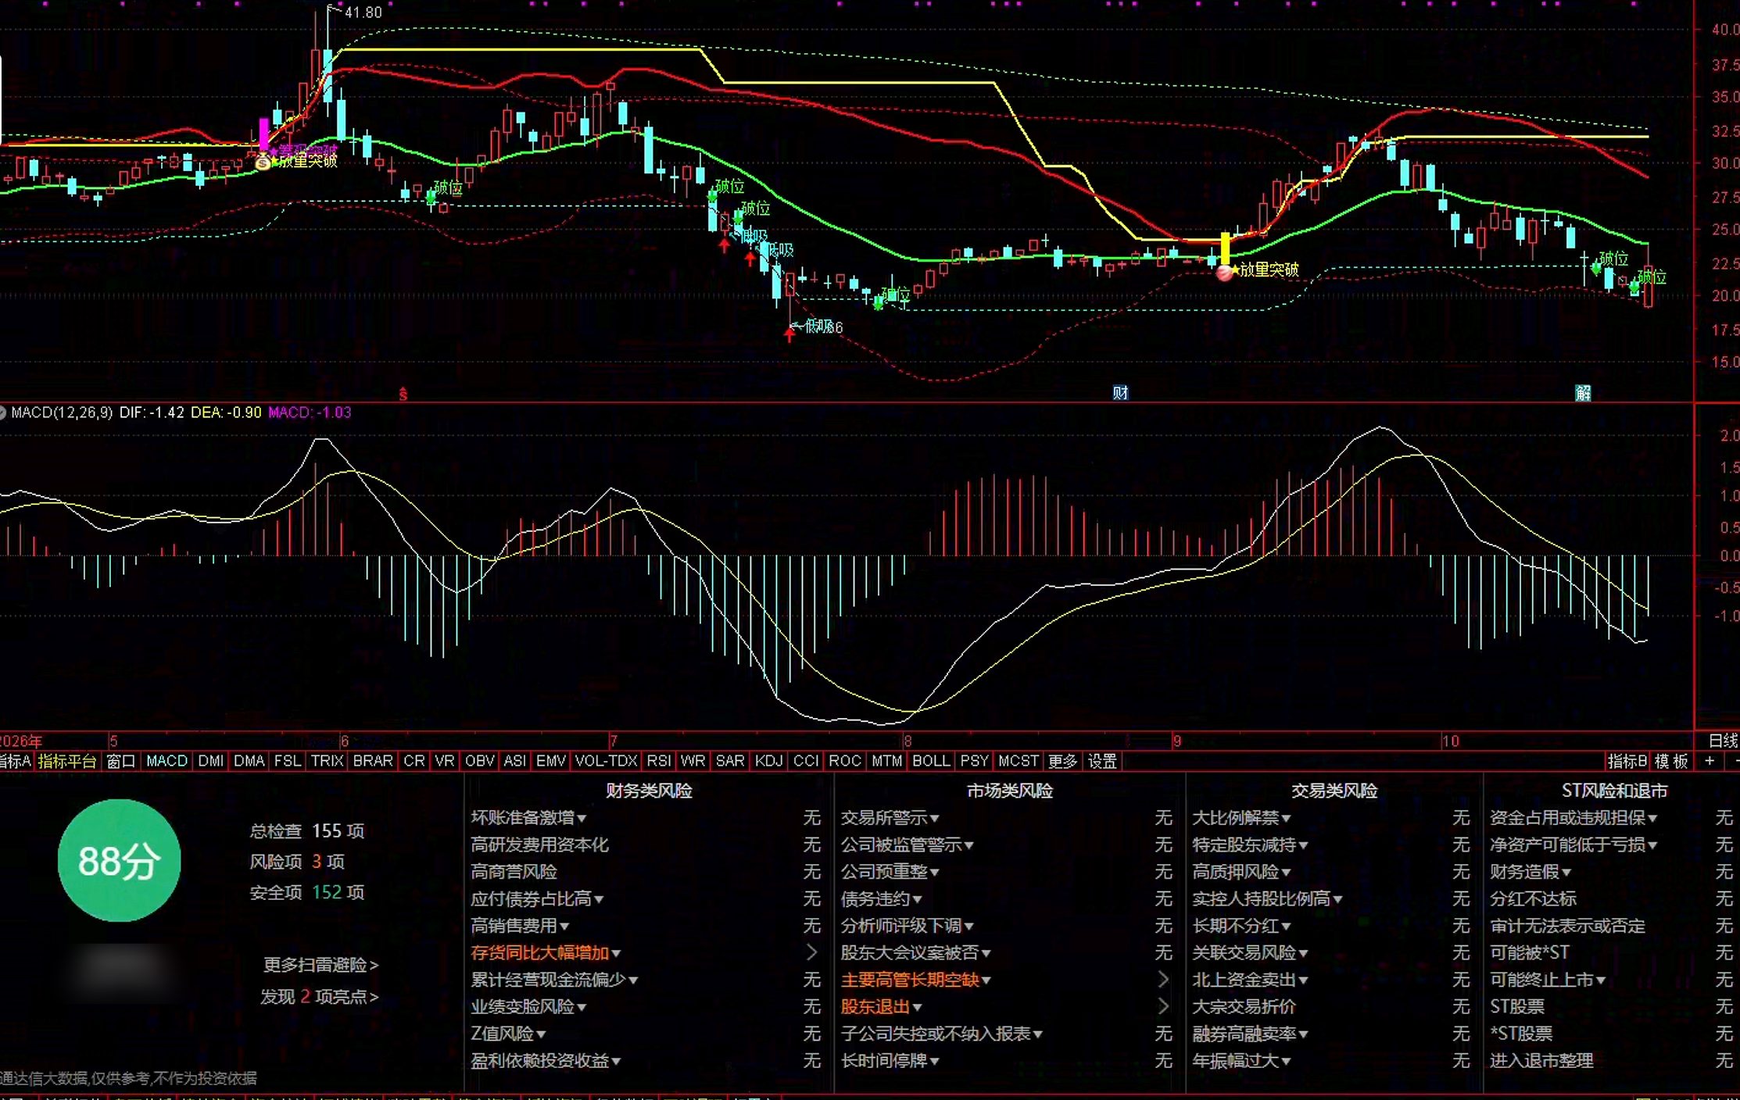Screen dimensions: 1740x1100
Task: Click the 日线 period label
Action: tap(1723, 741)
